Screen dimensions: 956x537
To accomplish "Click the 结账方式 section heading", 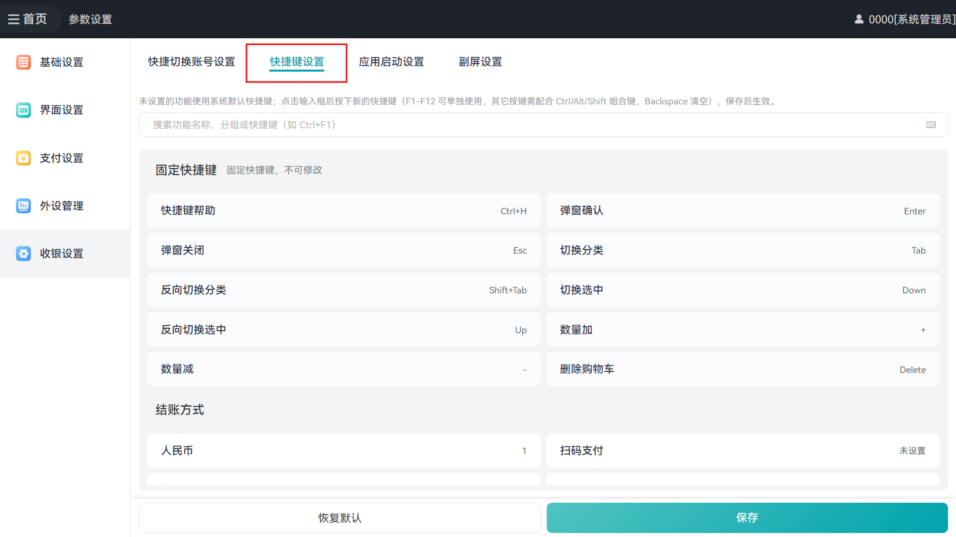I will tap(180, 410).
